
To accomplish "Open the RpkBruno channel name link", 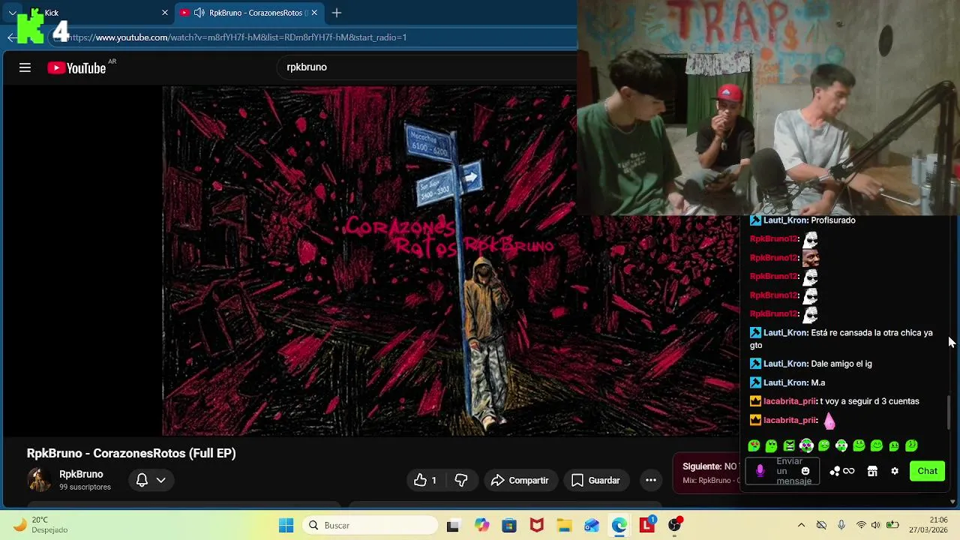I will click(81, 474).
